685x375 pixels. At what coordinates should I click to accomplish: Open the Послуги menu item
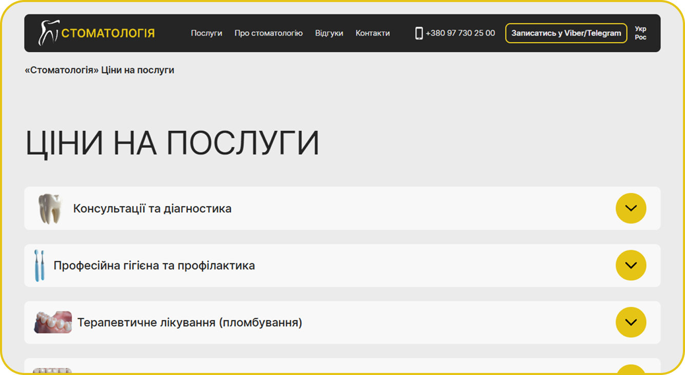207,33
